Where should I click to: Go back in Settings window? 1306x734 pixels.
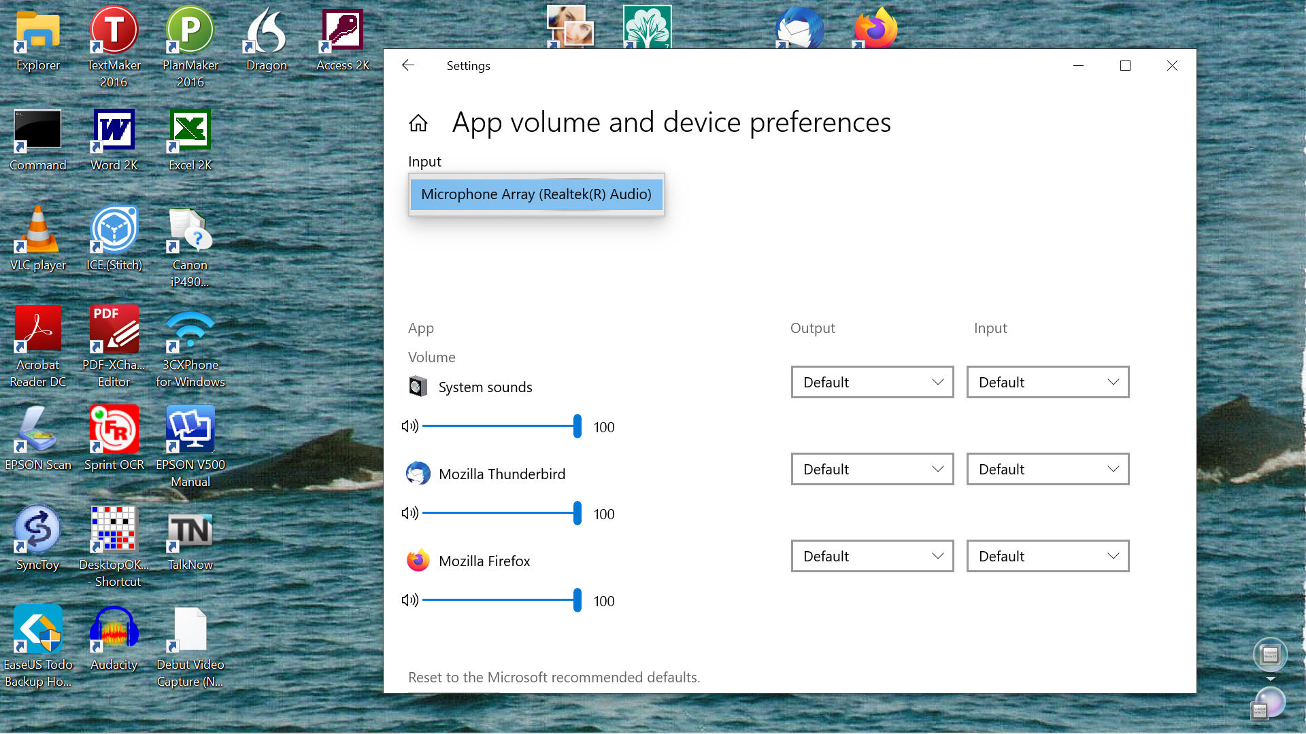(x=408, y=65)
